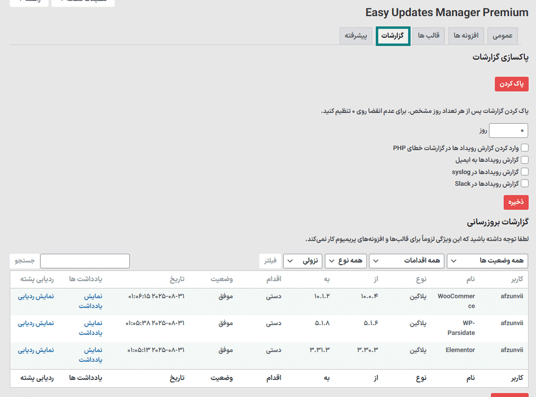Click the red پاک کردن button

tap(511, 84)
